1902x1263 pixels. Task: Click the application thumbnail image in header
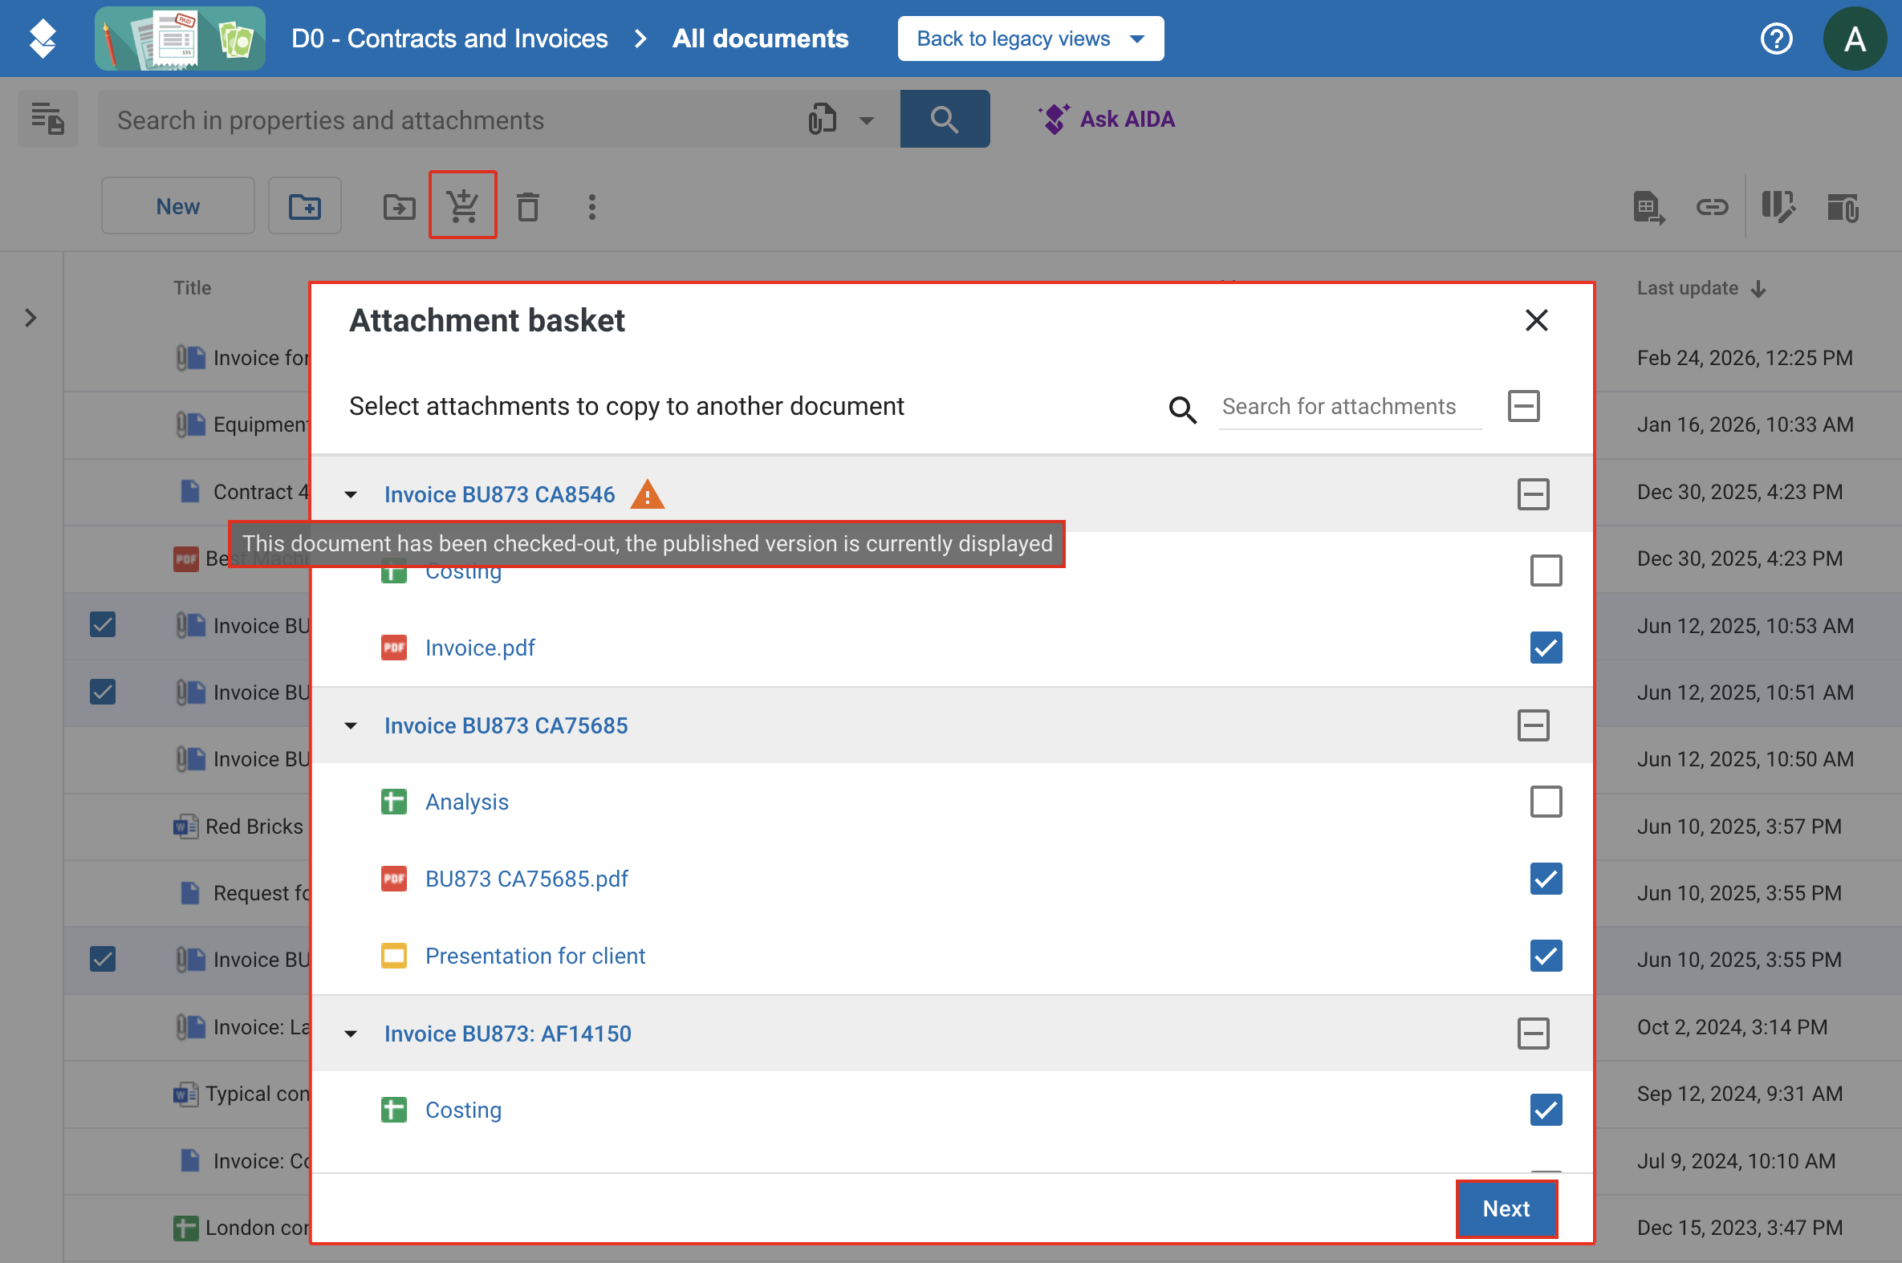point(180,39)
